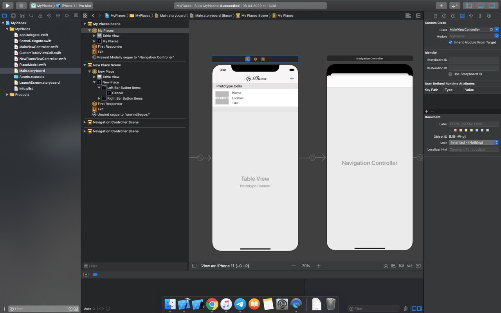Screen dimensions: 501x313
Task: Open the Attributes inspector tab
Action: point(471,16)
